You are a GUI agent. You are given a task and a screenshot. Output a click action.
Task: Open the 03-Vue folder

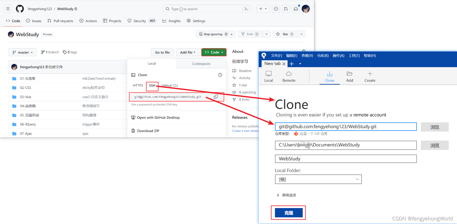(x=26, y=97)
